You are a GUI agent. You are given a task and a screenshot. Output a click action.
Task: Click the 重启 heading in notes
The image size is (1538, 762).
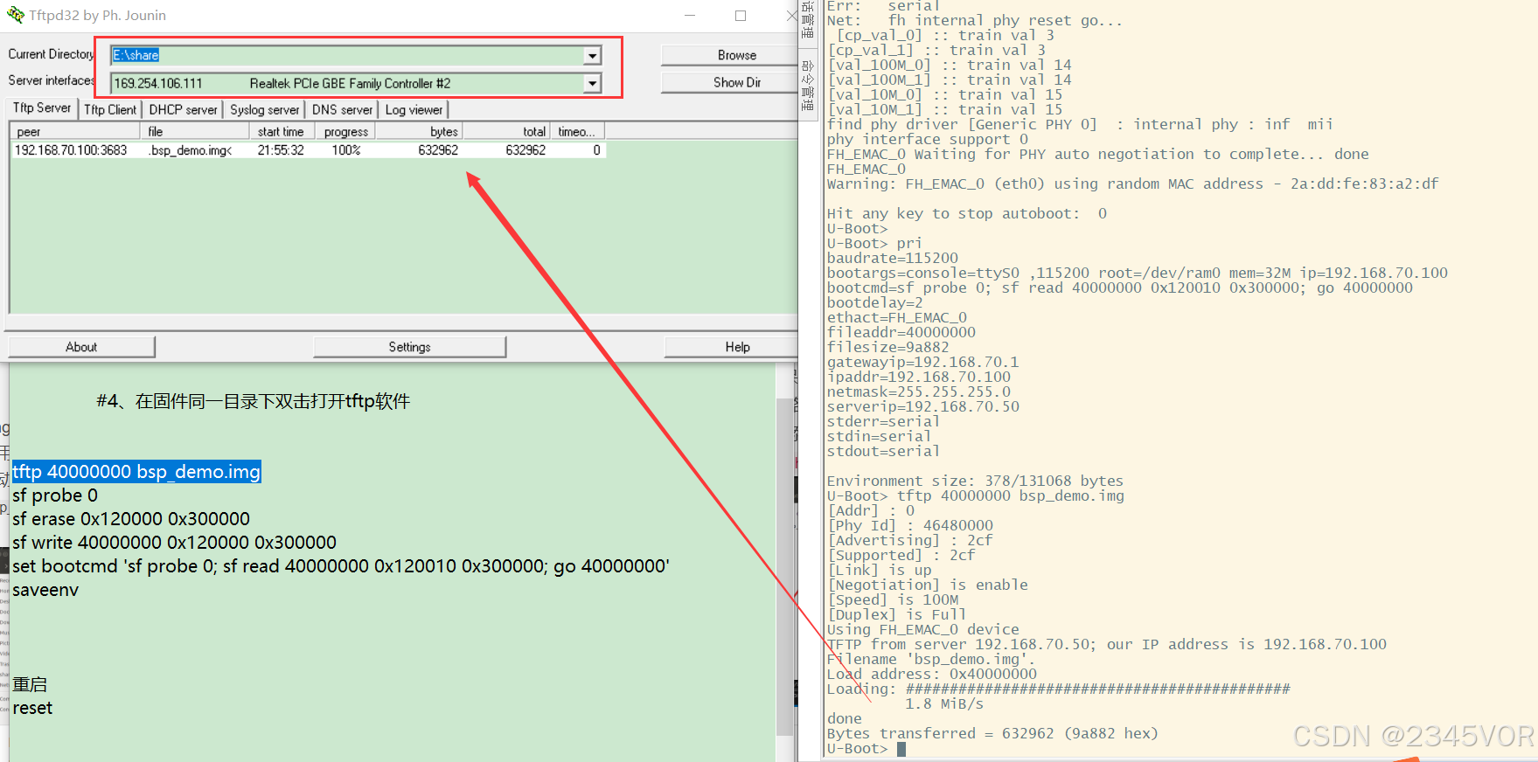[x=30, y=684]
